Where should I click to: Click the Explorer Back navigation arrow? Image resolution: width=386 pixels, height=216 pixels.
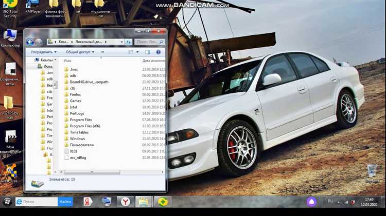(30, 42)
